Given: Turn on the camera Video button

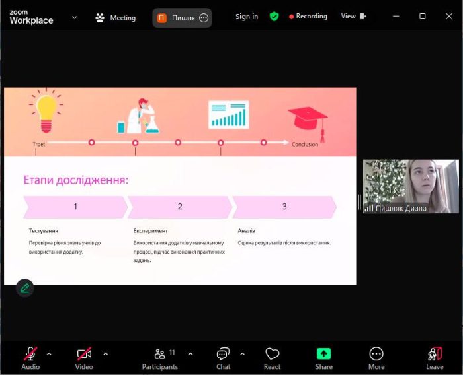Looking at the screenshot, I should (84, 354).
